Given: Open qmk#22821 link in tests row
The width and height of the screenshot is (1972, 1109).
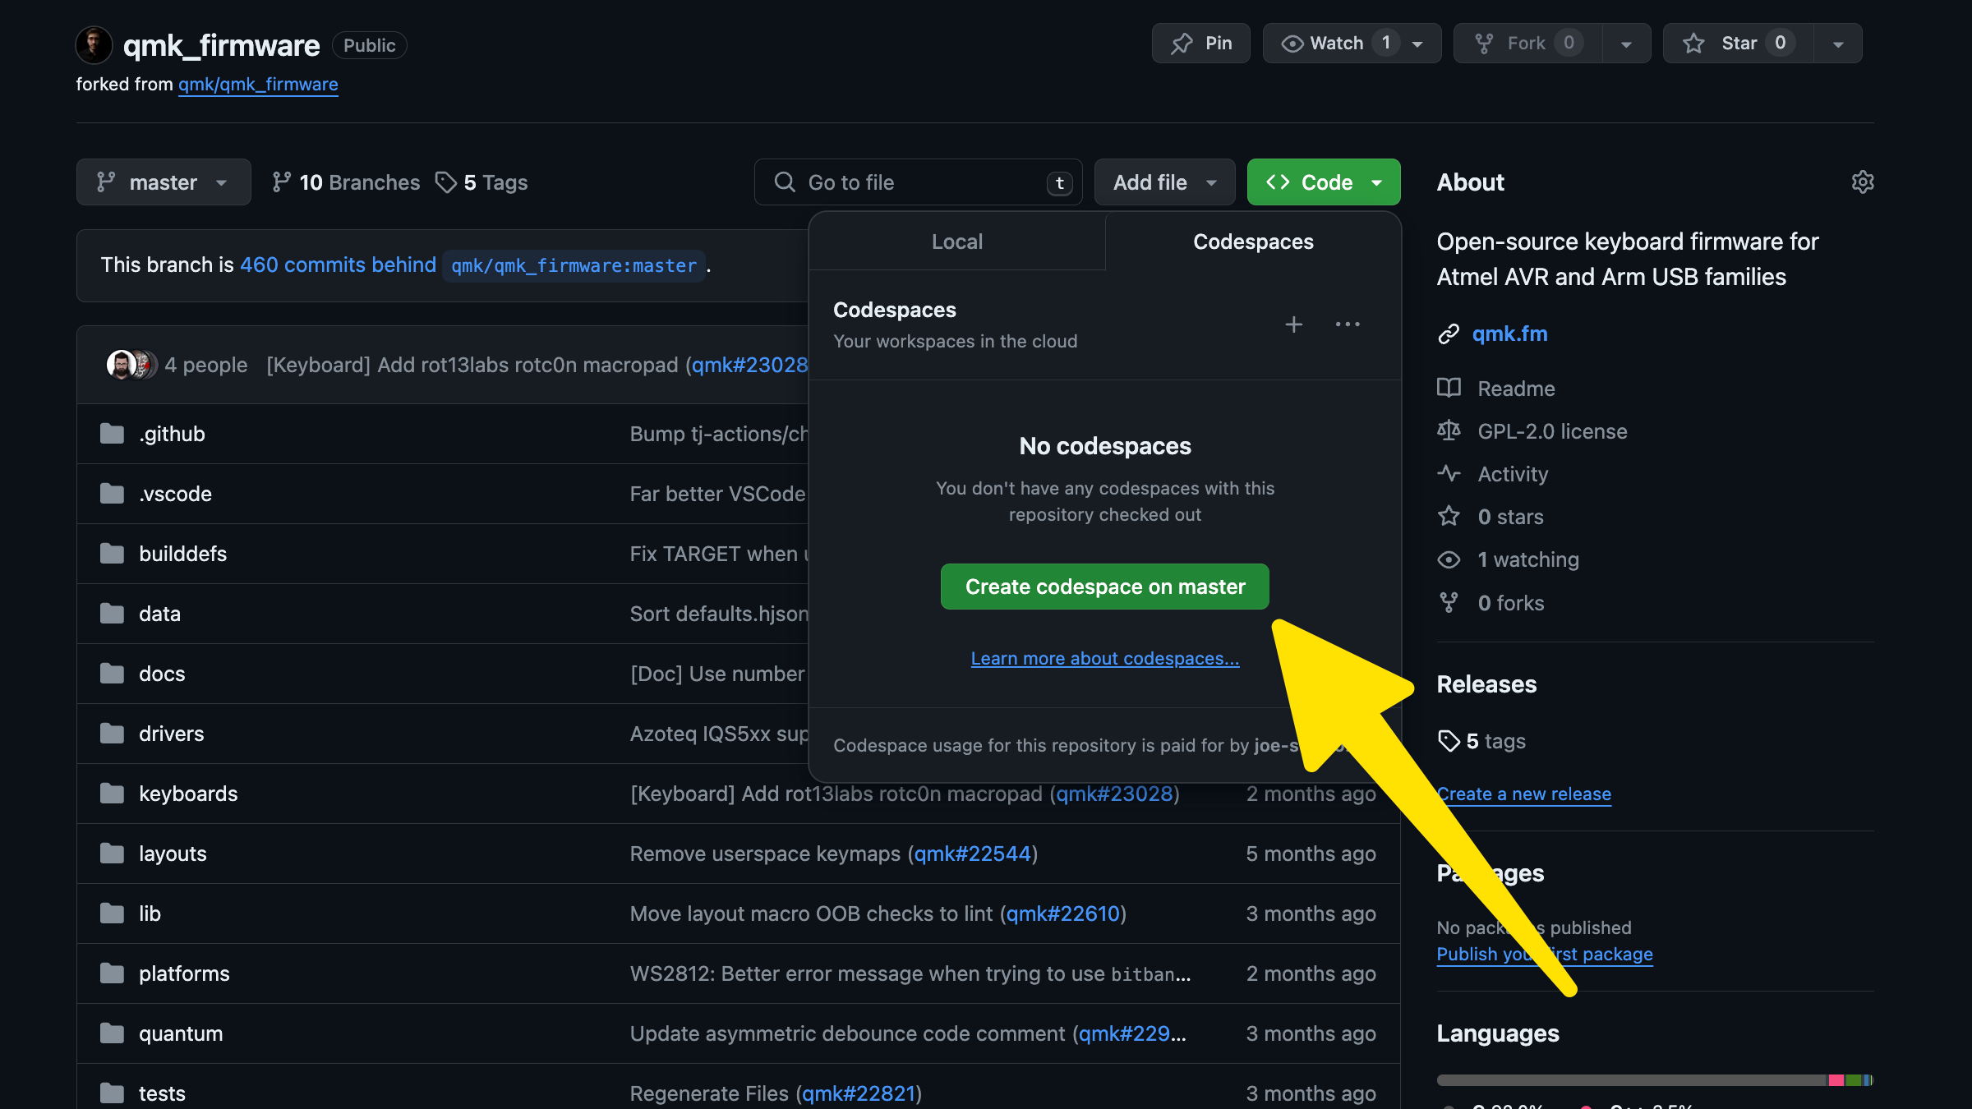Looking at the screenshot, I should click(859, 1093).
